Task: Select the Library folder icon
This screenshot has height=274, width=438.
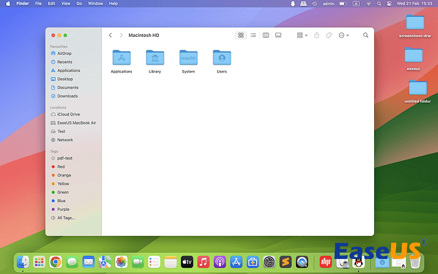Action: (155, 58)
